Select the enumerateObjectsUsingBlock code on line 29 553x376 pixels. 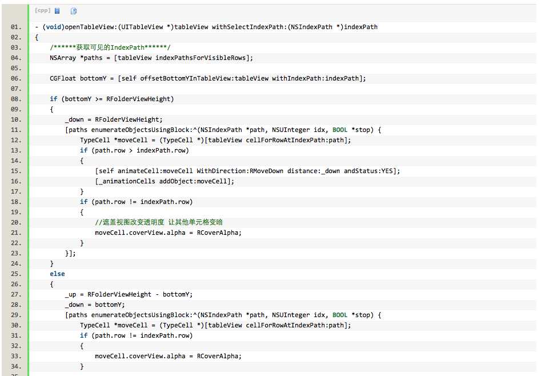tap(223, 315)
